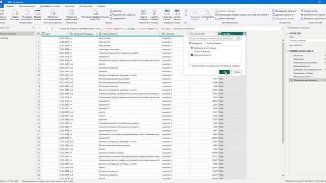Click the table corner menu icon
Viewport: 326px width, 183px height.
point(39,34)
